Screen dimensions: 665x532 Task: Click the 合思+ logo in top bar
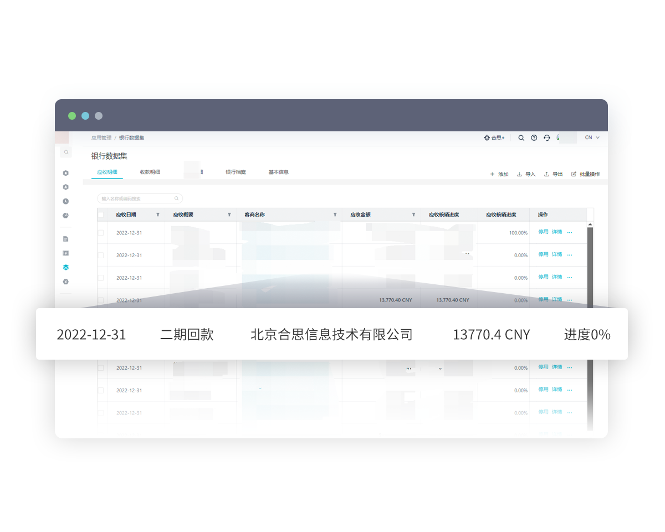pos(494,137)
